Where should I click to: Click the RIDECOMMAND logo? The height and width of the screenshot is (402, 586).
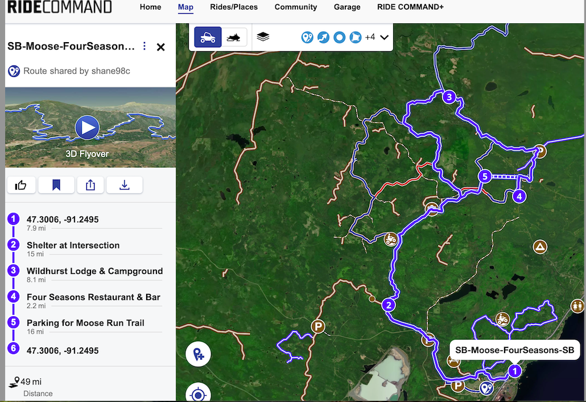[59, 7]
